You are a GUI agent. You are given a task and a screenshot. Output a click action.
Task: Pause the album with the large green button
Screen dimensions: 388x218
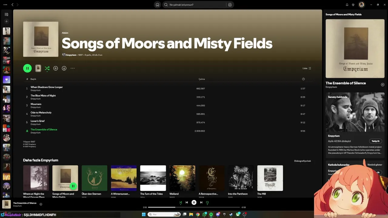click(x=27, y=68)
